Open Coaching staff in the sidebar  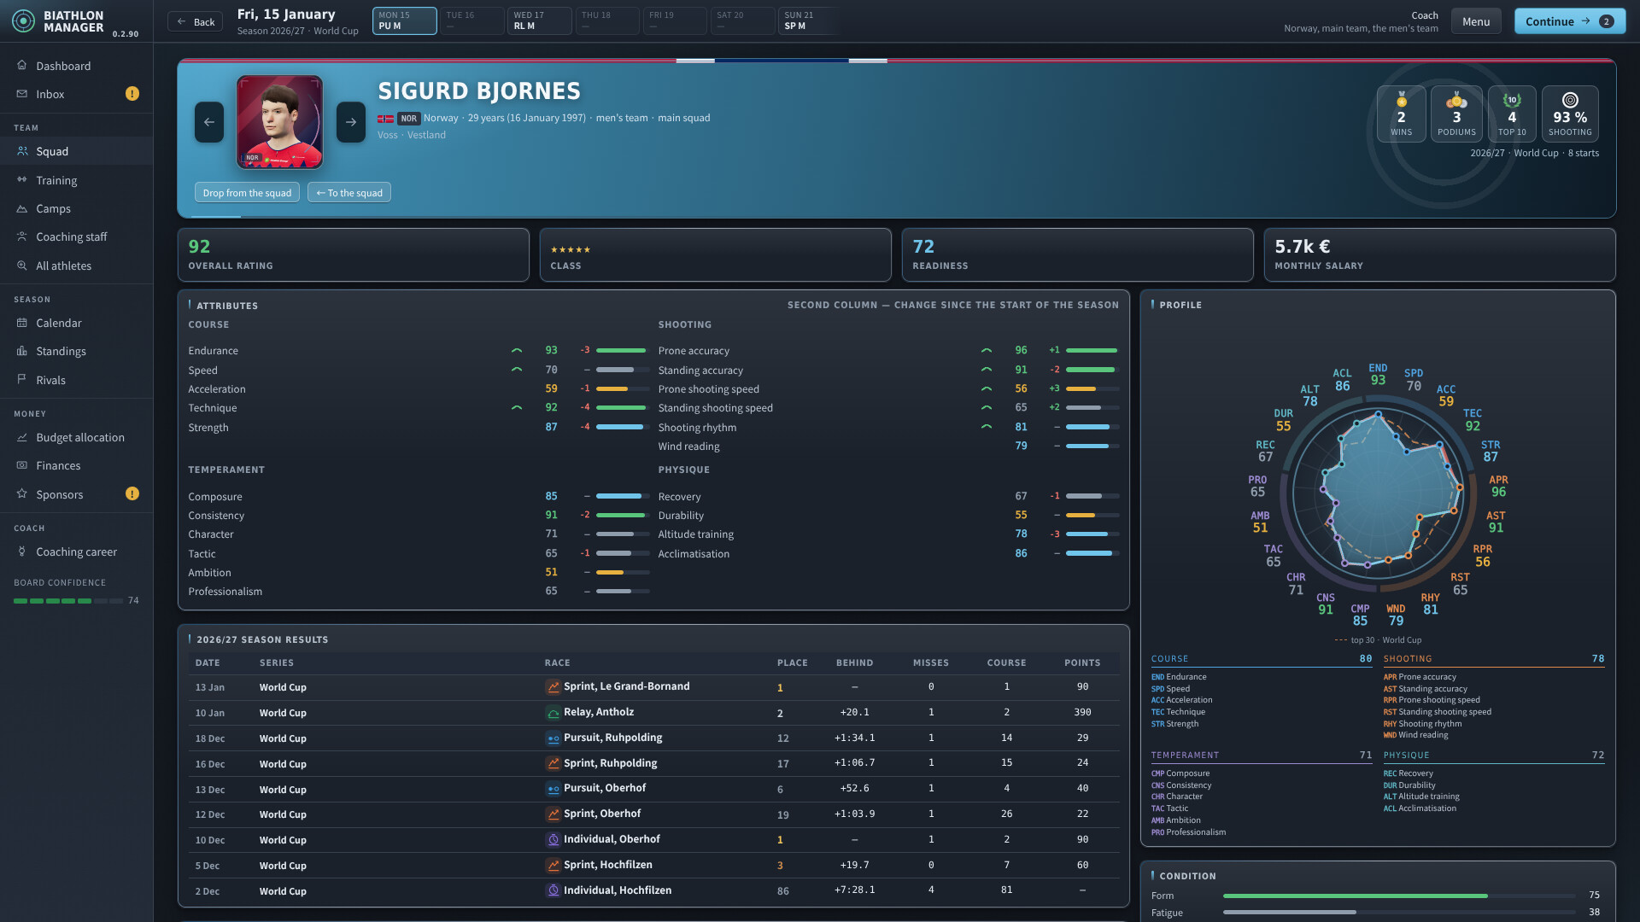click(77, 236)
